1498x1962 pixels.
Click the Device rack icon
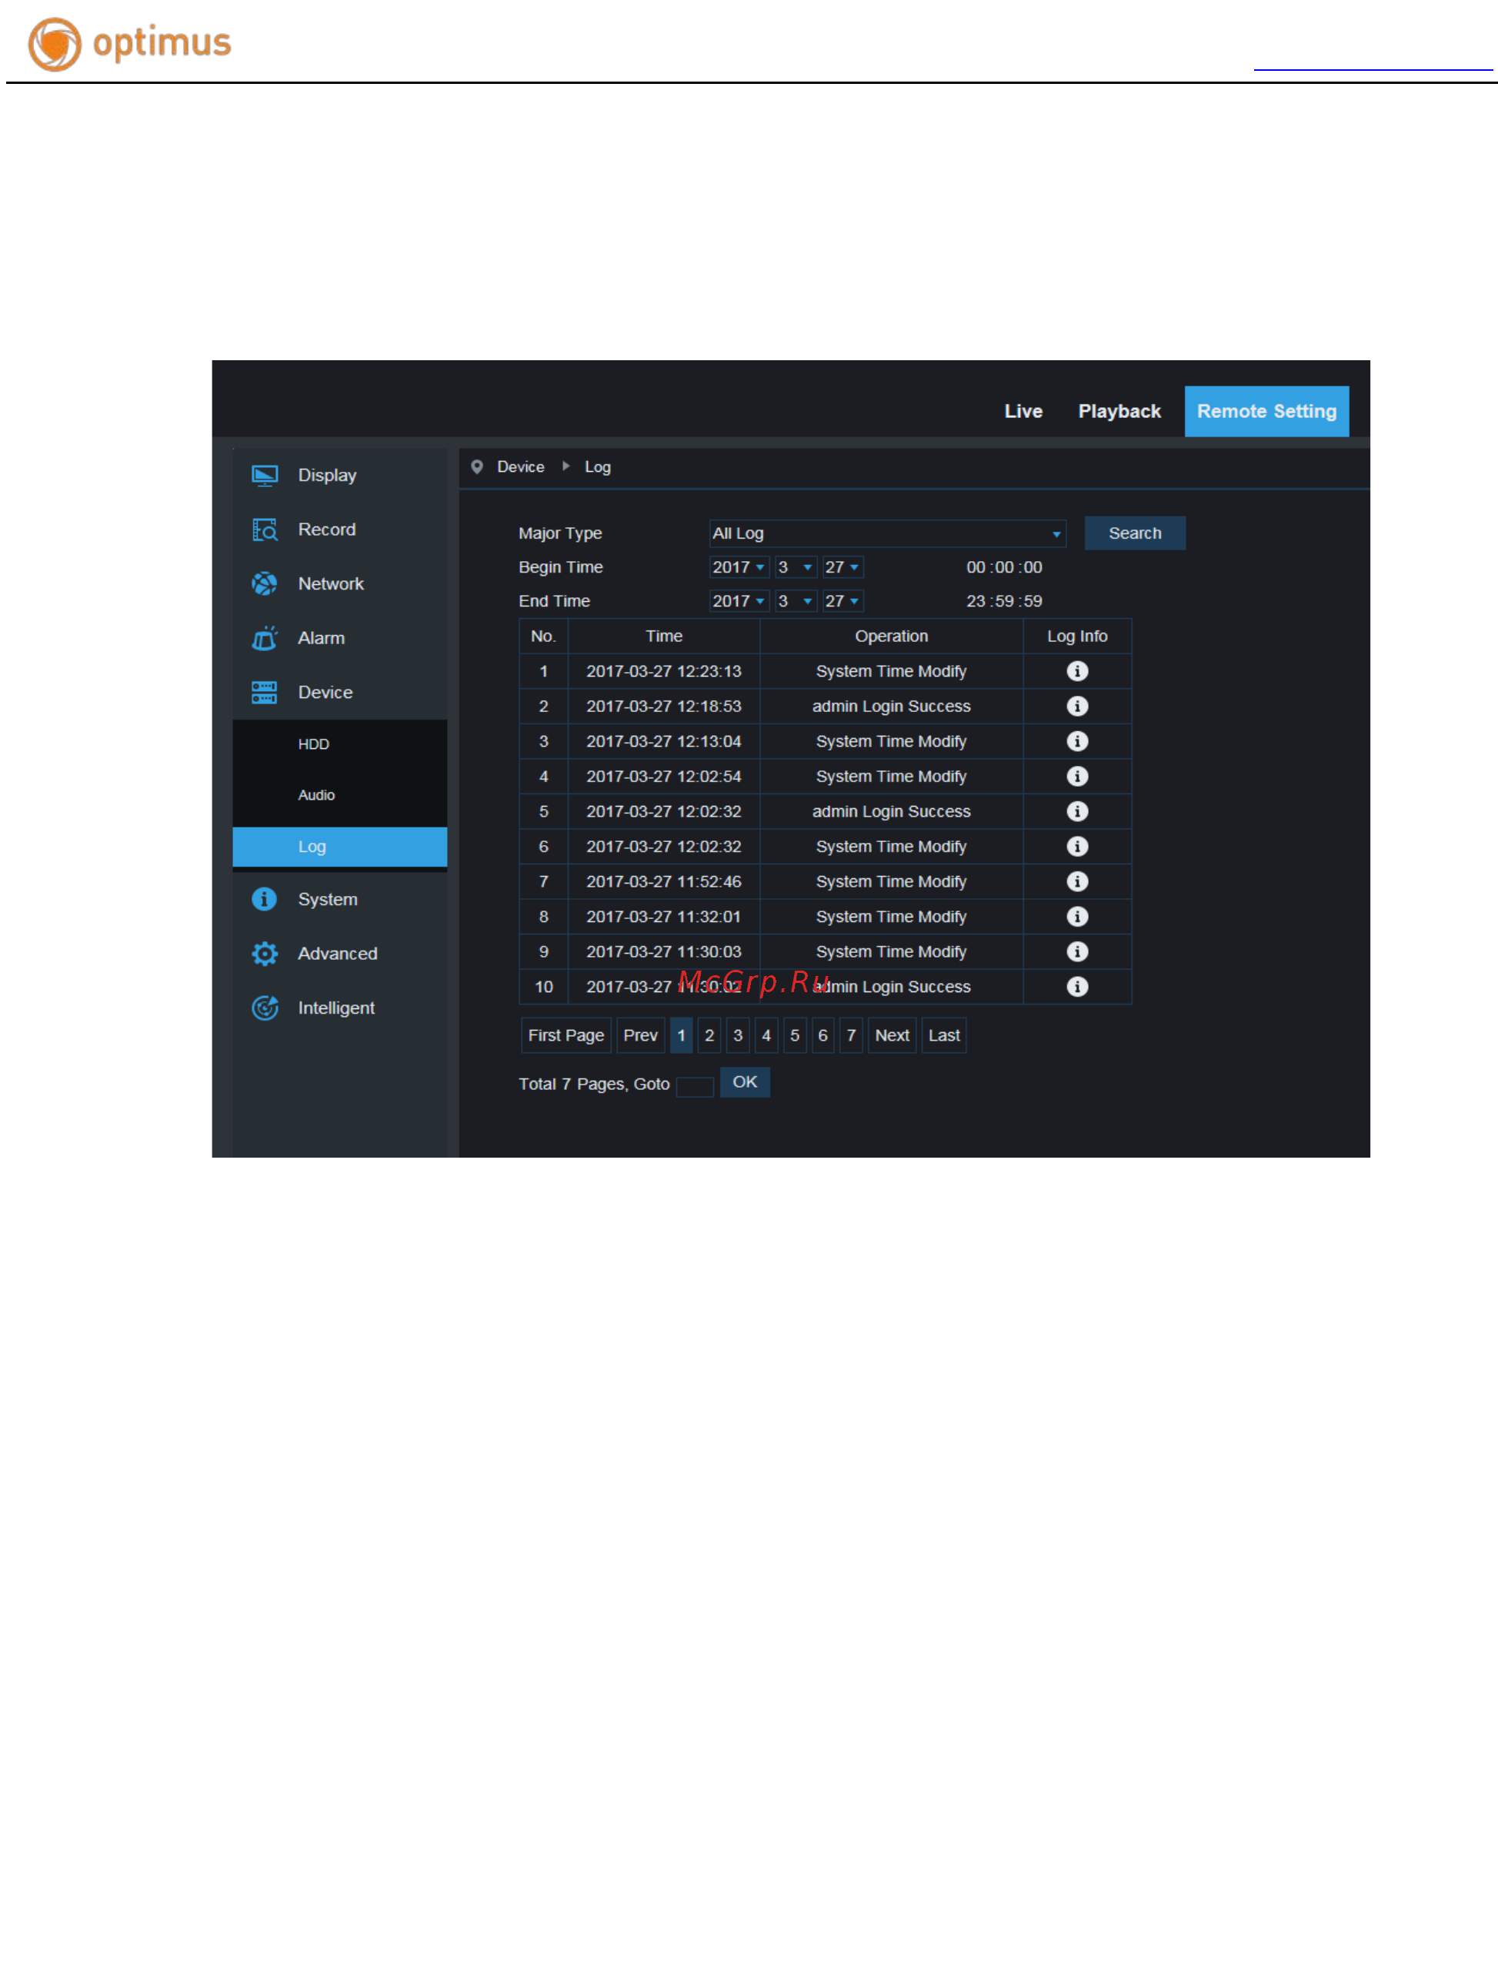[x=264, y=693]
